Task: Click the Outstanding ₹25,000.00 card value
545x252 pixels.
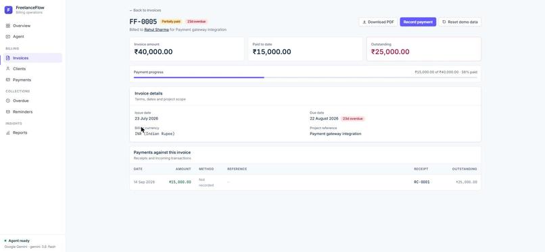Action: (x=390, y=52)
